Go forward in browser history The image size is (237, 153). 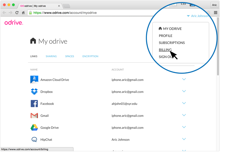(11, 13)
